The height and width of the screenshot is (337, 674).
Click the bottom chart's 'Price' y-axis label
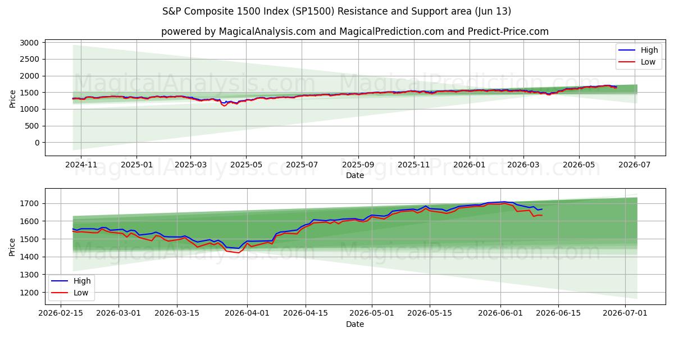coord(13,247)
